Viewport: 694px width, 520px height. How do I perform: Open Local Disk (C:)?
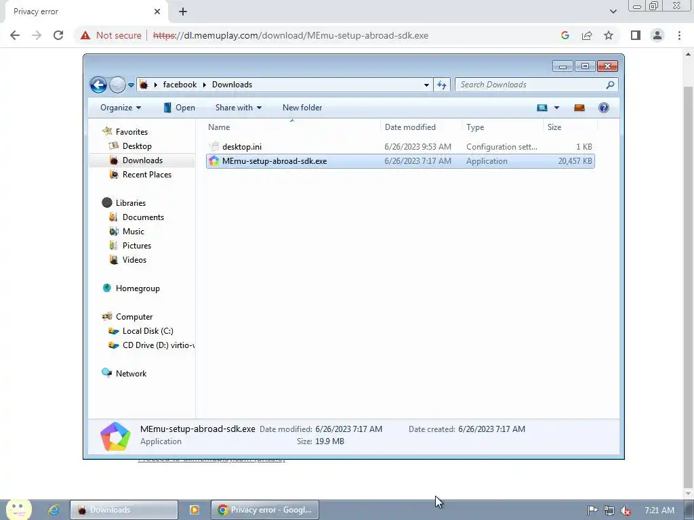tap(147, 330)
